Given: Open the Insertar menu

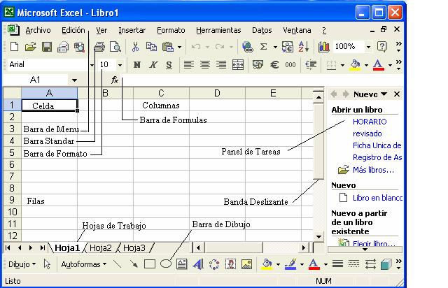Looking at the screenshot, I should coord(132,30).
